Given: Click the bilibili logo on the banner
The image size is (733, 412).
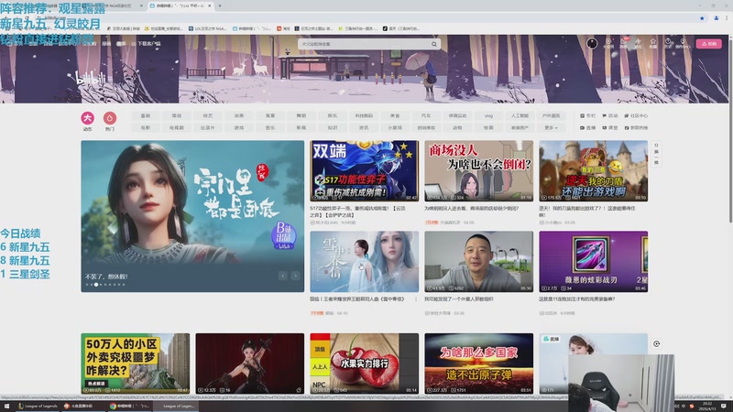Looking at the screenshot, I should click(x=91, y=78).
